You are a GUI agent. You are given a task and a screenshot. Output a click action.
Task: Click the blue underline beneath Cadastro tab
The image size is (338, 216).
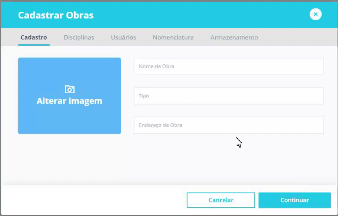pos(34,45)
